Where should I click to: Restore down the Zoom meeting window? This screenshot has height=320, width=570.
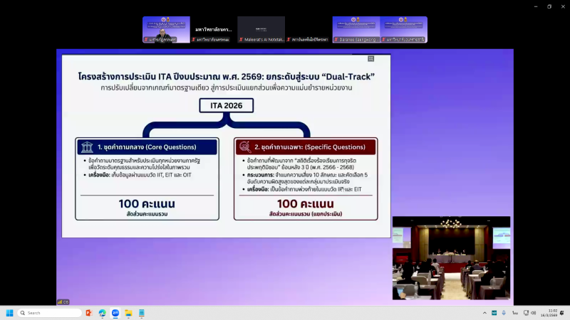coord(549,6)
